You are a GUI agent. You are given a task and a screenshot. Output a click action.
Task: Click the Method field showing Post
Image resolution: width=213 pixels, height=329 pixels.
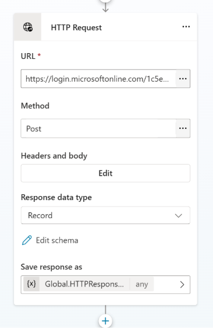tap(98, 128)
